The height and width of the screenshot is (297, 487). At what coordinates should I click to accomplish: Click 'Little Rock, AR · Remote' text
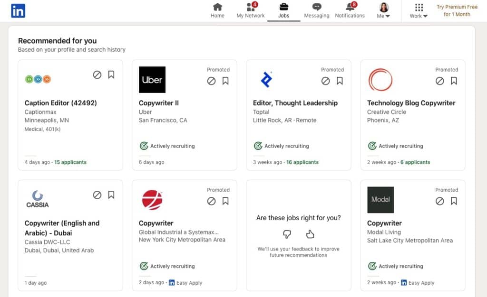point(284,120)
